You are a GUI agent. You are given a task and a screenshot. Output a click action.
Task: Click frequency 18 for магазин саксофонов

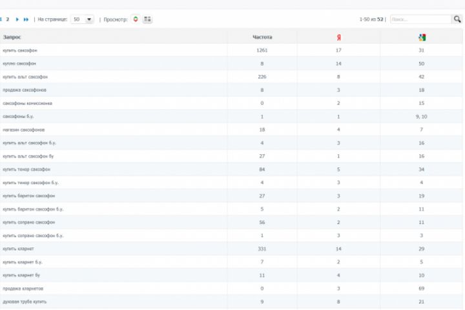pyautogui.click(x=262, y=130)
